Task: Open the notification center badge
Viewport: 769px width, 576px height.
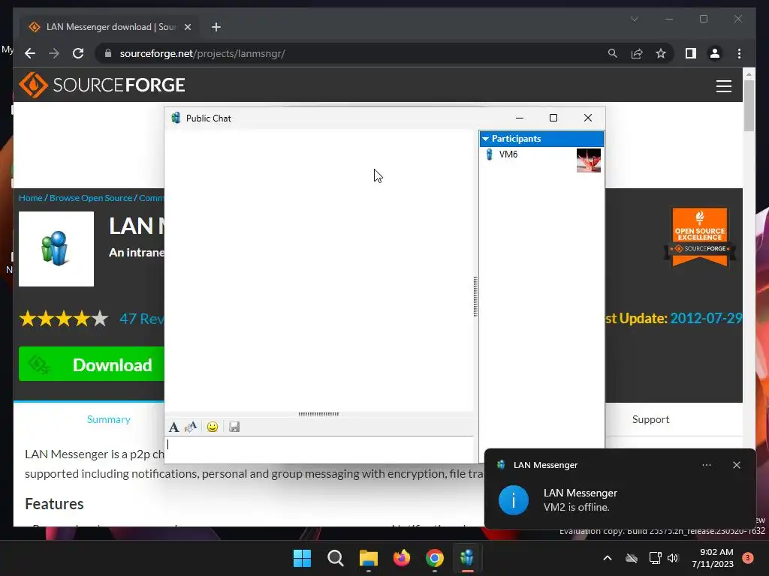Action: [x=748, y=558]
